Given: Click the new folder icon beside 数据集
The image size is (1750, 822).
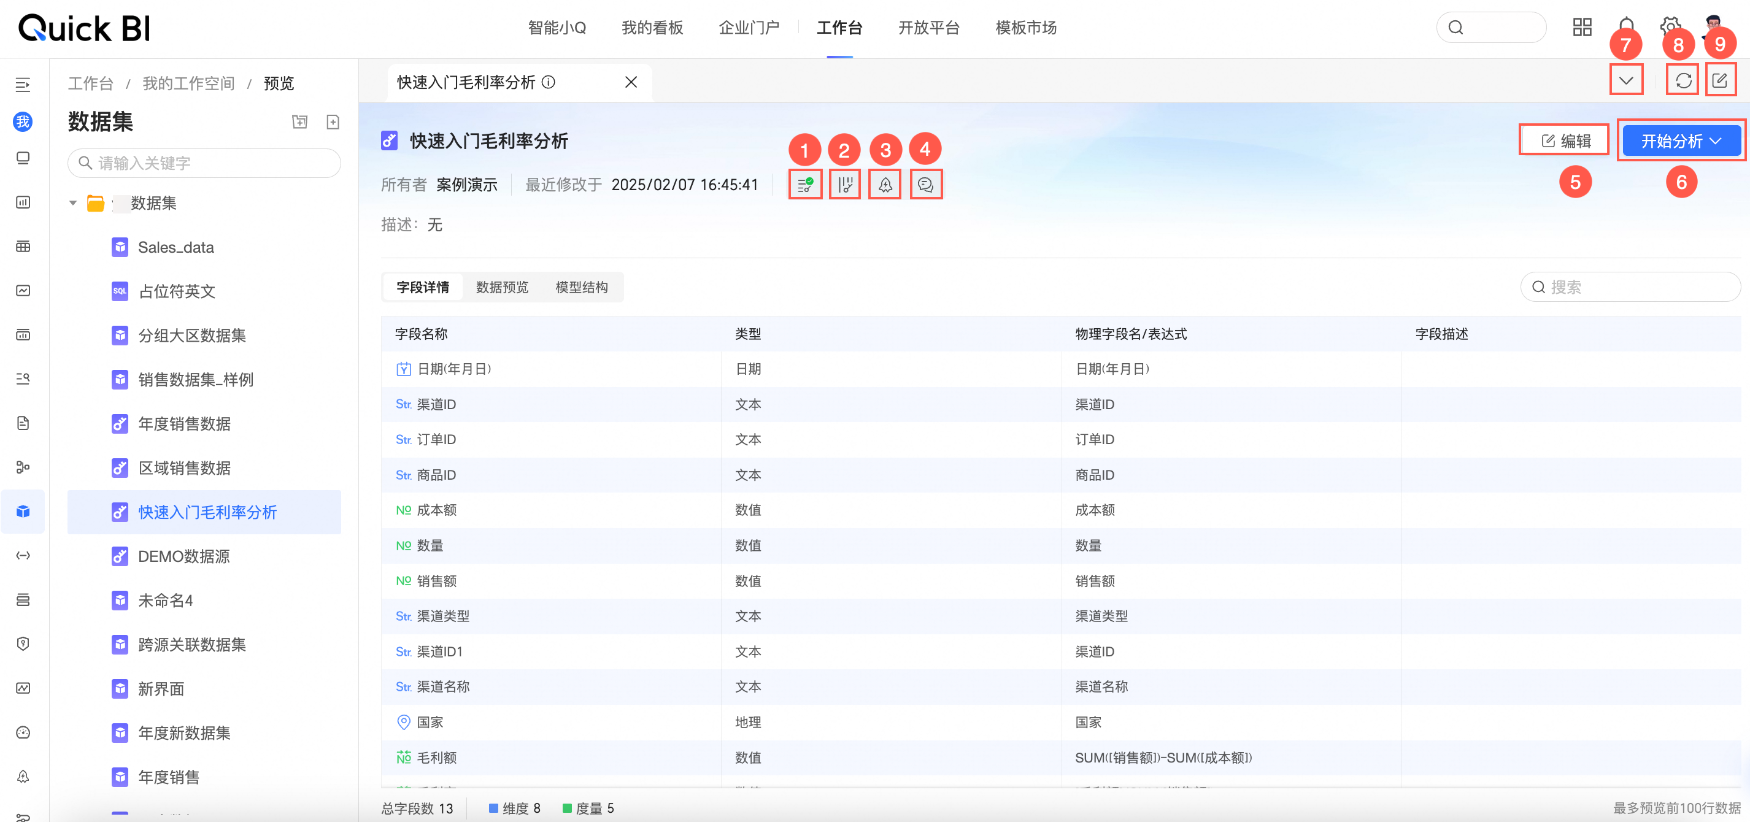Looking at the screenshot, I should point(299,121).
